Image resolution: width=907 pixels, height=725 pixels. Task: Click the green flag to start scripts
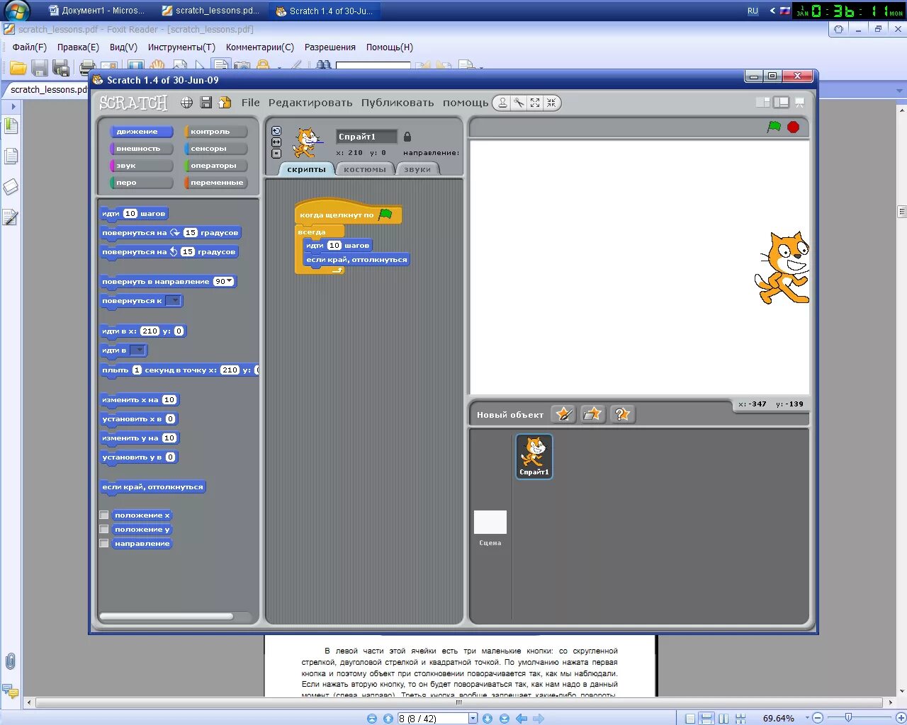click(774, 127)
